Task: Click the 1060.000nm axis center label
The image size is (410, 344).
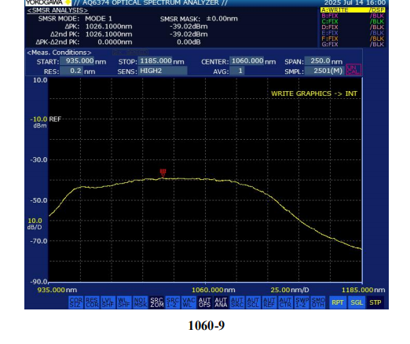Action: (214, 290)
